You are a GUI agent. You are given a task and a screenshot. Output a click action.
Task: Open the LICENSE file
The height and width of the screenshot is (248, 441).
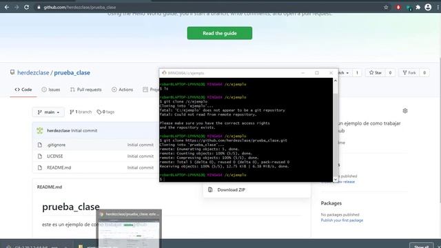click(55, 156)
